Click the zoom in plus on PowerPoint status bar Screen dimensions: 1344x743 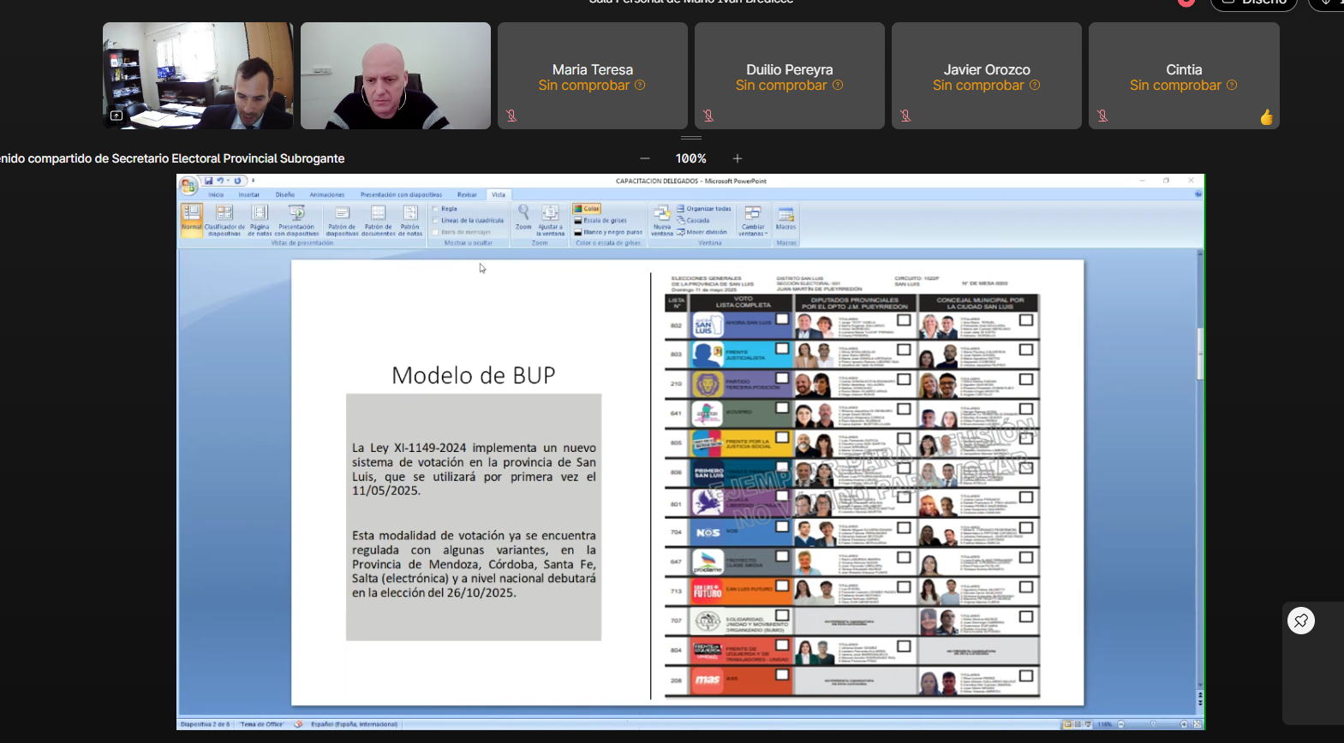tap(1184, 724)
